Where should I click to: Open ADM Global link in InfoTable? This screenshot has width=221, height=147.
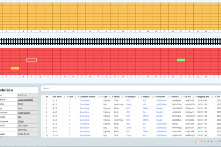point(24,113)
